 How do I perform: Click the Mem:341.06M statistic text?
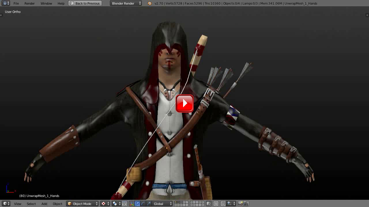pyautogui.click(x=271, y=3)
